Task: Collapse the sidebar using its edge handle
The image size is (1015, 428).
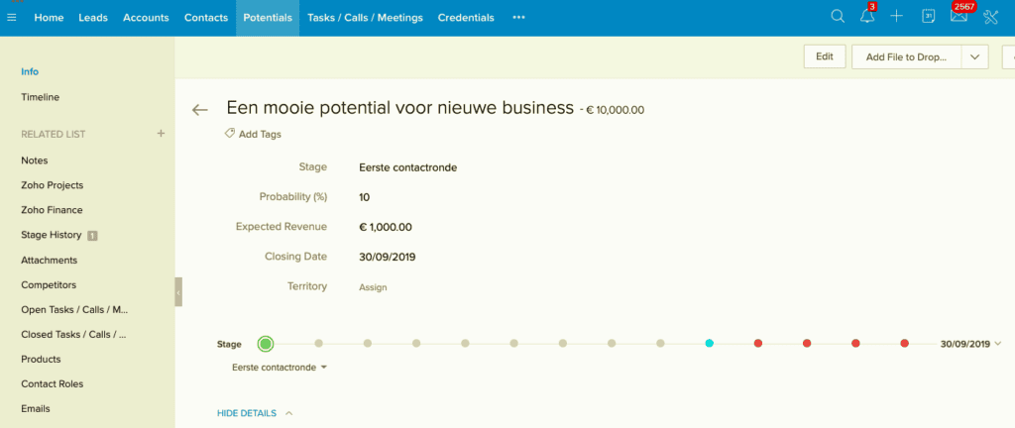Action: pyautogui.click(x=178, y=292)
